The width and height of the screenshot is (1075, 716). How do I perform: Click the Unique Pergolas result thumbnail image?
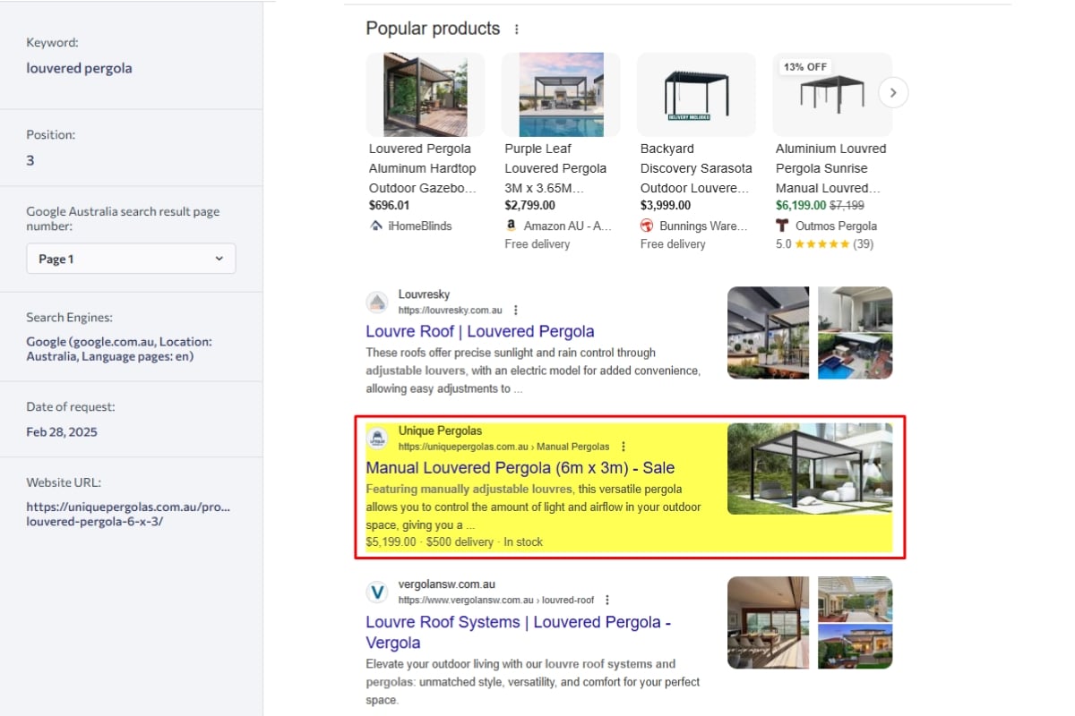(809, 469)
